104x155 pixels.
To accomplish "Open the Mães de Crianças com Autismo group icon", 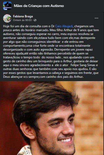I will tap(7, 6).
